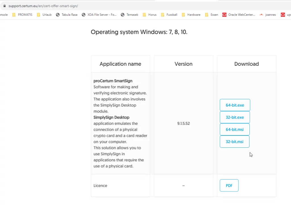This screenshot has height=206, width=291.
Task: Open the joannes bookmark
Action: tap(268, 15)
